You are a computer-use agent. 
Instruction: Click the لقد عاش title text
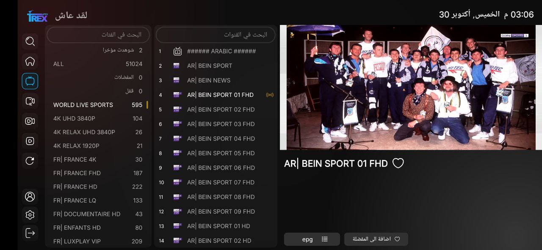coord(71,15)
